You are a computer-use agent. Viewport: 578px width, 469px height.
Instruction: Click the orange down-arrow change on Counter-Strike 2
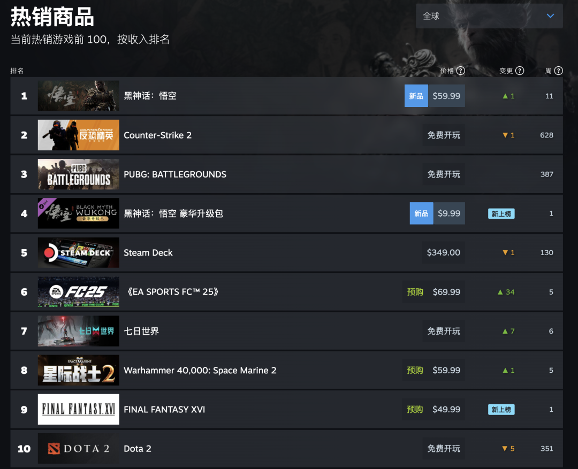508,135
